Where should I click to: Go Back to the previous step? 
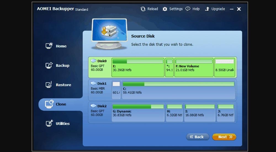coord(197,137)
